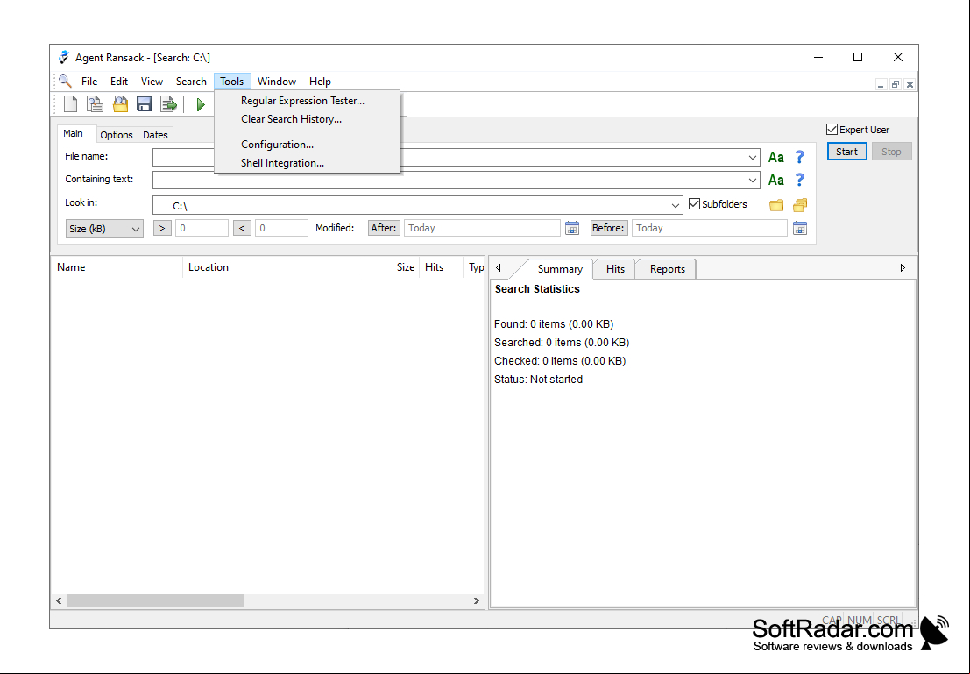Open calendar picker for After date
This screenshot has height=674, width=970.
(x=572, y=228)
